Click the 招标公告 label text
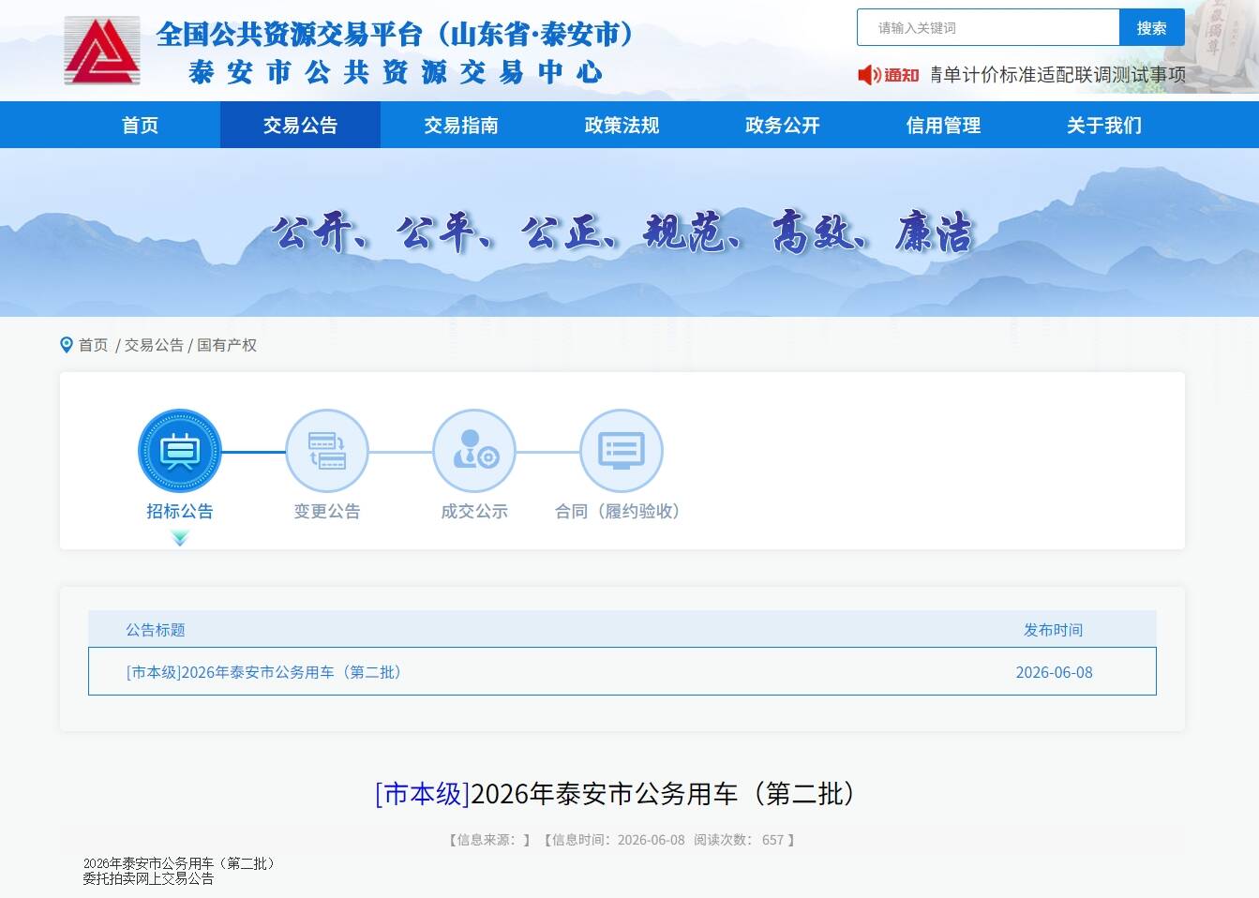The image size is (1259, 898). coord(180,511)
